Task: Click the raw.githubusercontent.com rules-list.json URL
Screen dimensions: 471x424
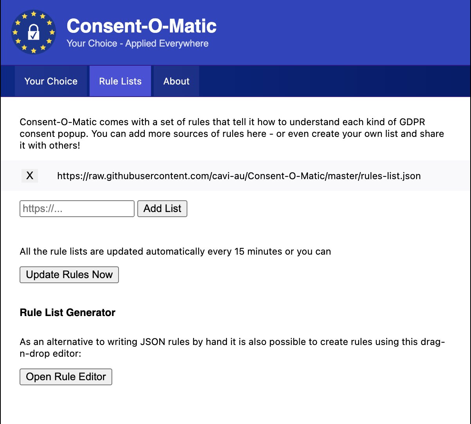Action: 239,176
